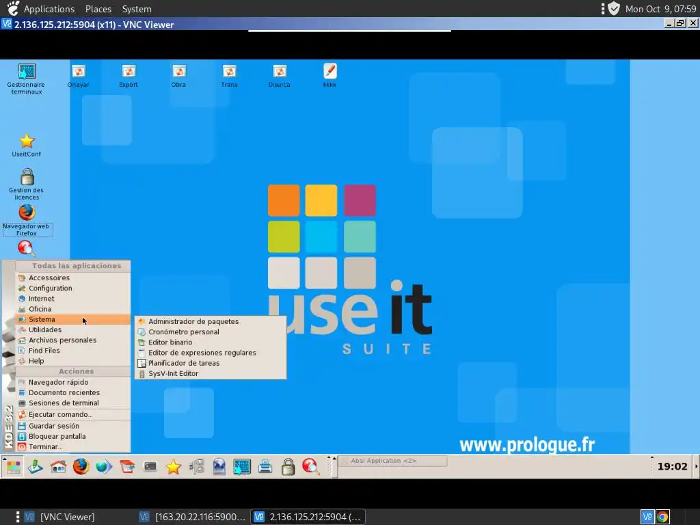Click the 19:02 clock in KDE panel
Viewport: 700px width, 525px height.
tap(673, 466)
